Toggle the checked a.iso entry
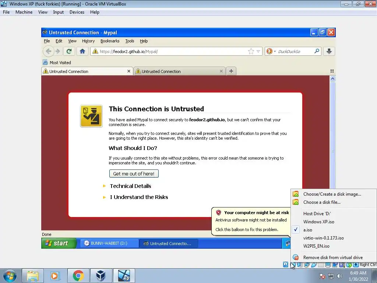377x283 pixels. pos(333,230)
